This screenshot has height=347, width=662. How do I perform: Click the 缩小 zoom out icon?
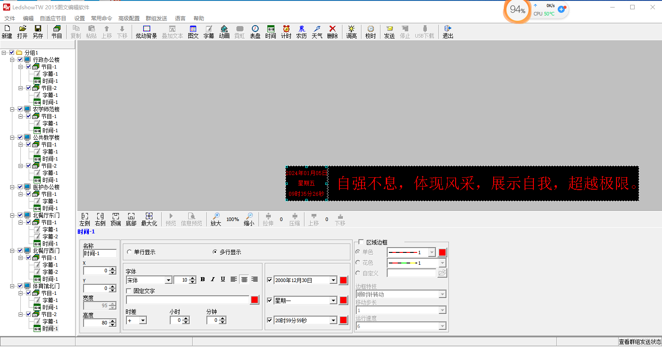pos(249,219)
